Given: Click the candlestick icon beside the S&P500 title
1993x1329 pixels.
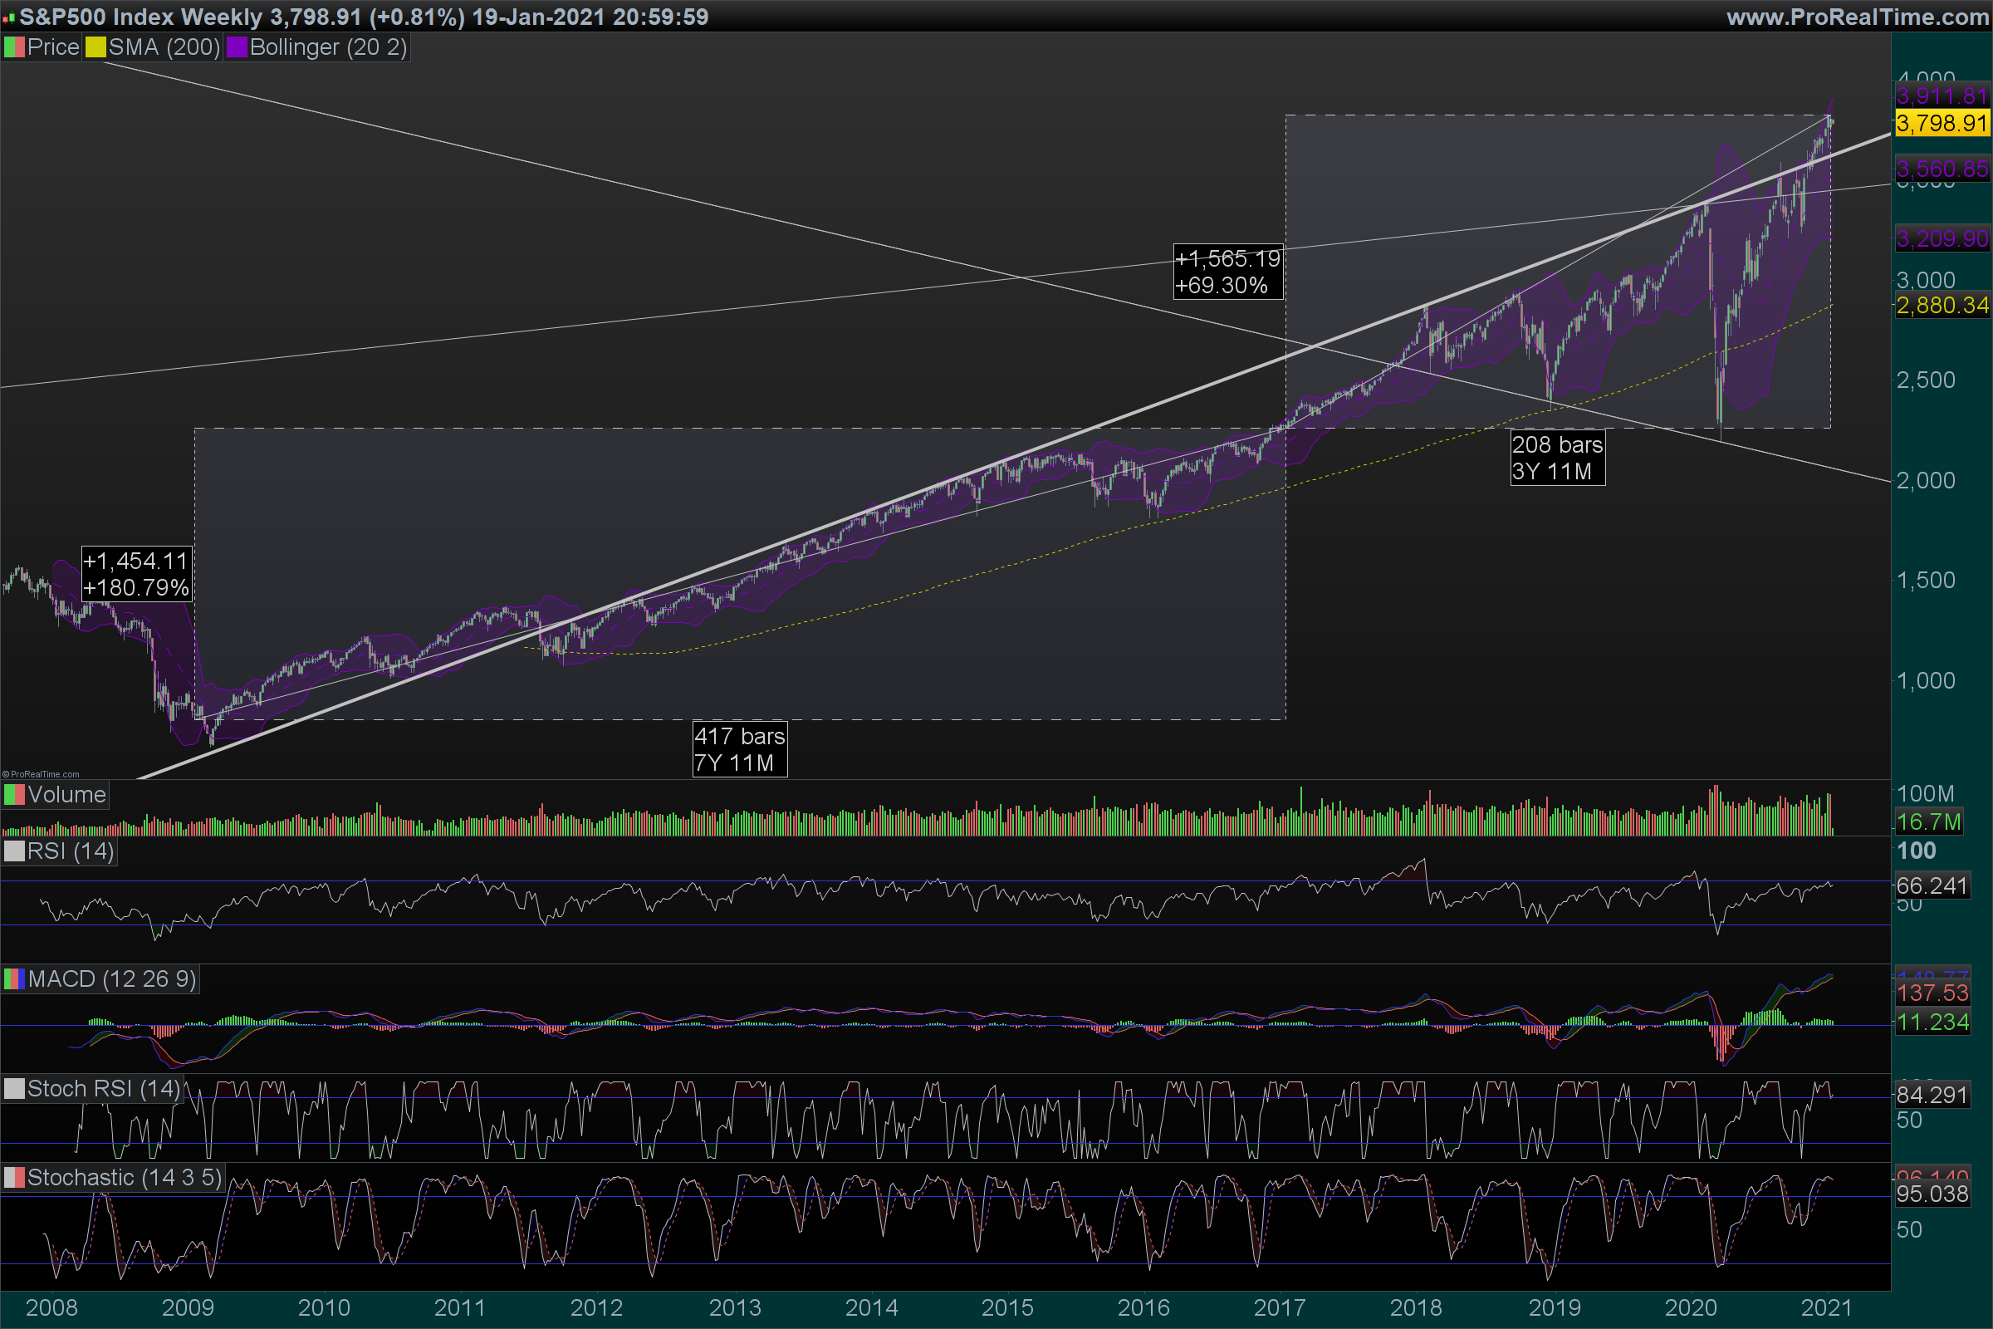Looking at the screenshot, I should tap(8, 17).
